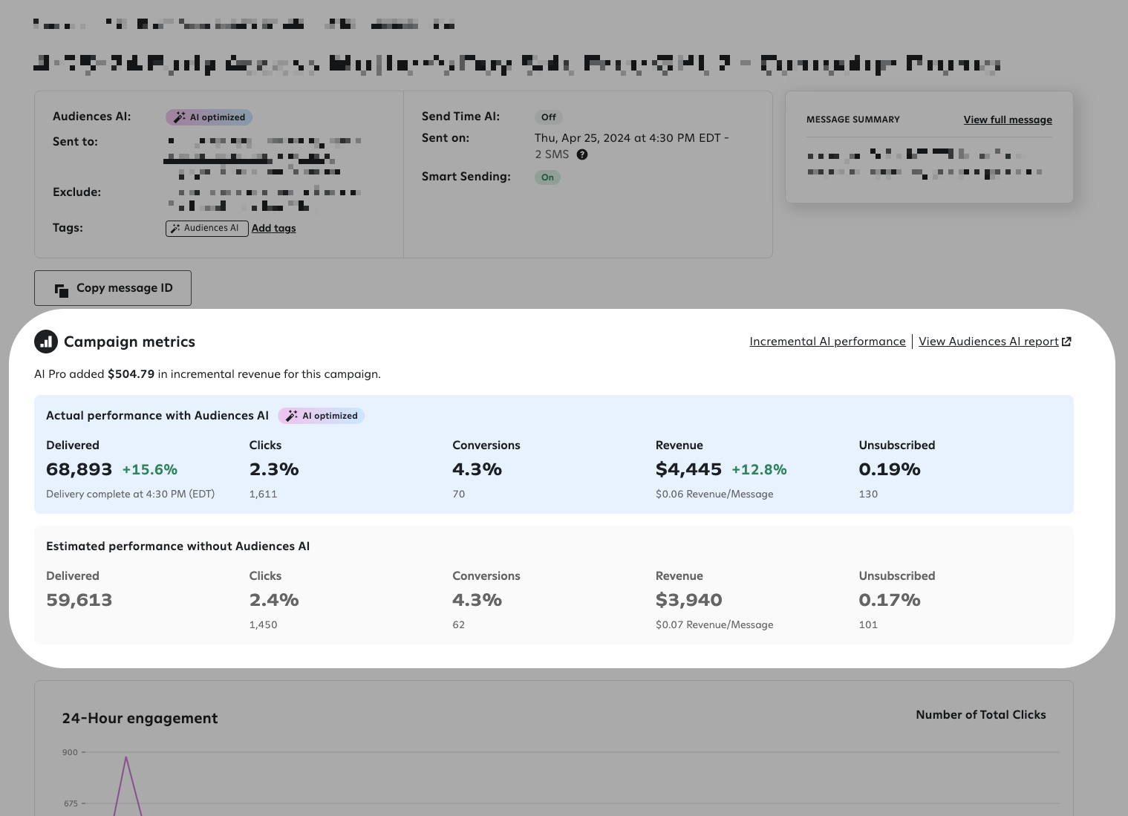Click the AI optimized wand icon in Actual performance header
The image size is (1128, 816).
pyautogui.click(x=291, y=416)
